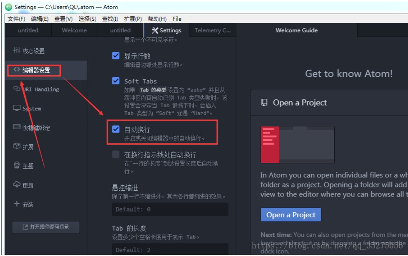This screenshot has width=408, height=256.
Task: Click the 悬挂缩进 input field
Action: point(170,209)
